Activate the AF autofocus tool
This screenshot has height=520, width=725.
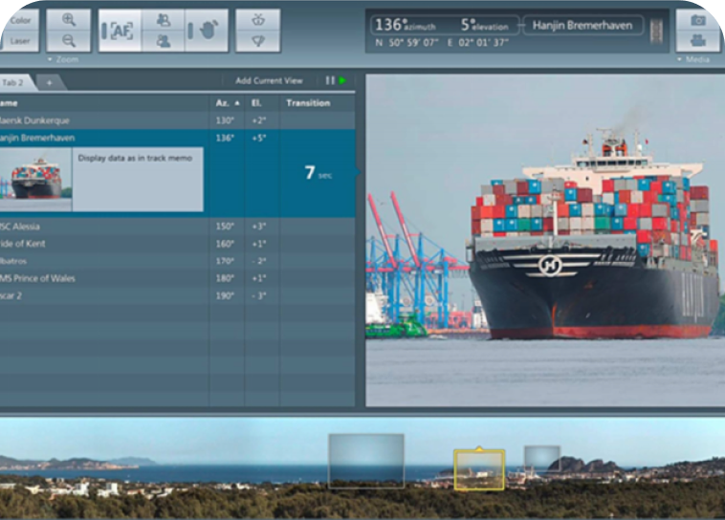click(x=120, y=31)
